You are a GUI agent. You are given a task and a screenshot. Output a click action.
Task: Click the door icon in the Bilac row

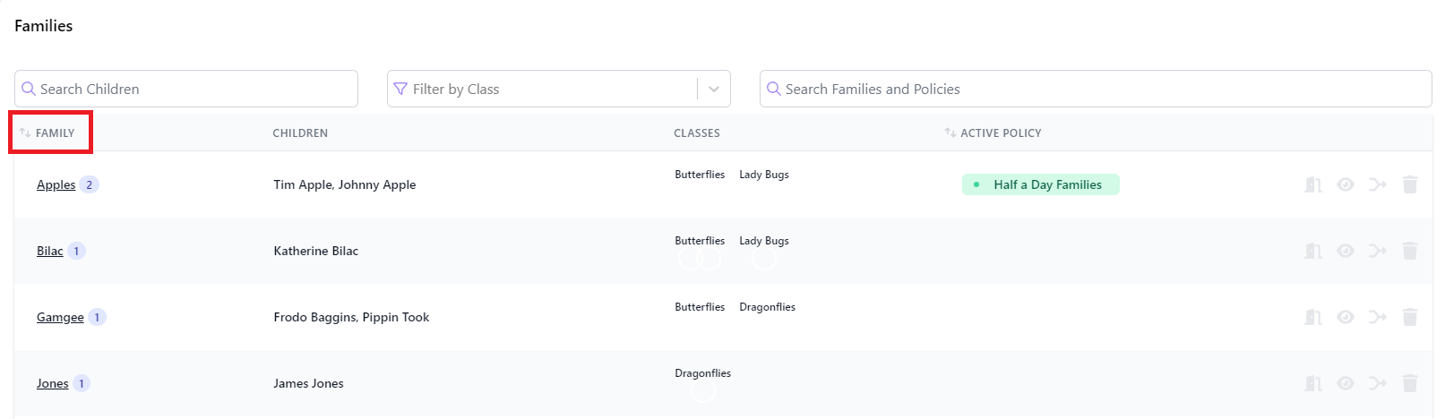click(1313, 251)
